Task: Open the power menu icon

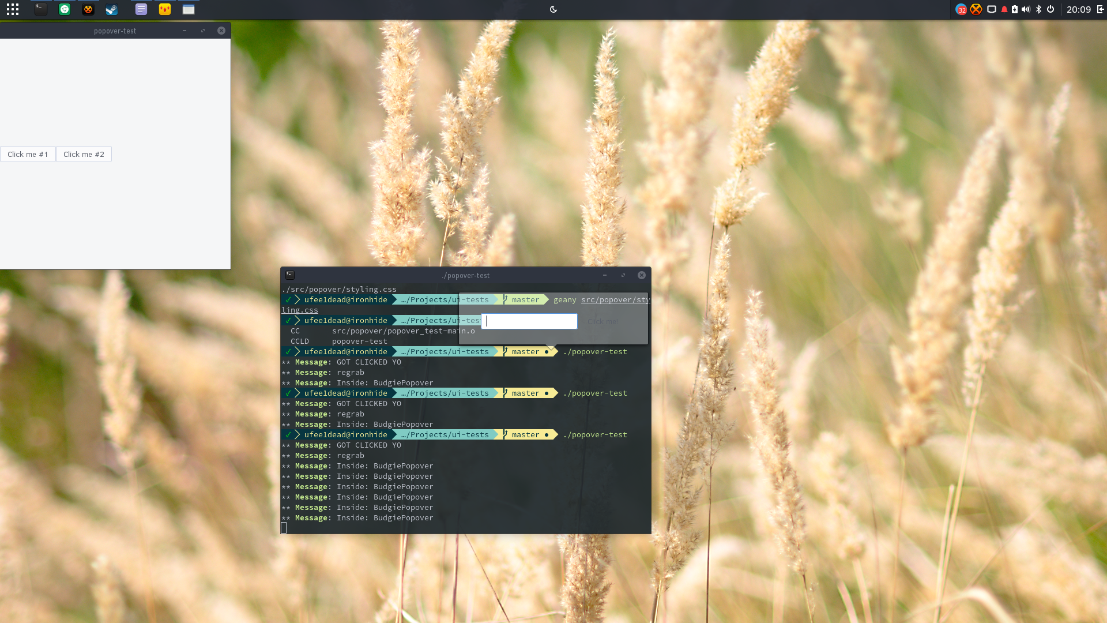Action: 1050,9
